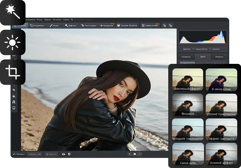Screen dimensions: 241x168
Task: Apply the Тёплое тонирование preset thumbnail
Action: click(x=221, y=105)
